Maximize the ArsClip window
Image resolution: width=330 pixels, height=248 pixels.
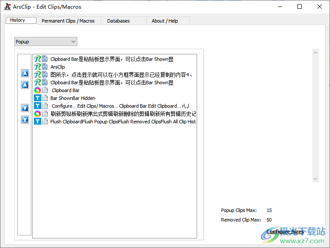pos(300,7)
